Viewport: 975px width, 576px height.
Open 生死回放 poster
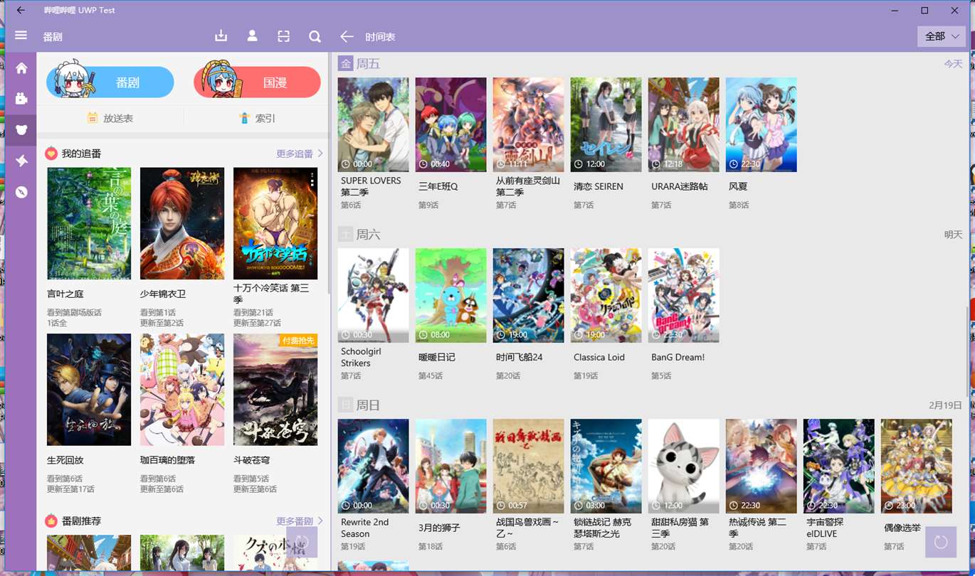pos(89,390)
